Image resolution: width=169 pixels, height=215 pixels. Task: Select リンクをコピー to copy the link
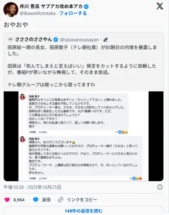coord(82,200)
